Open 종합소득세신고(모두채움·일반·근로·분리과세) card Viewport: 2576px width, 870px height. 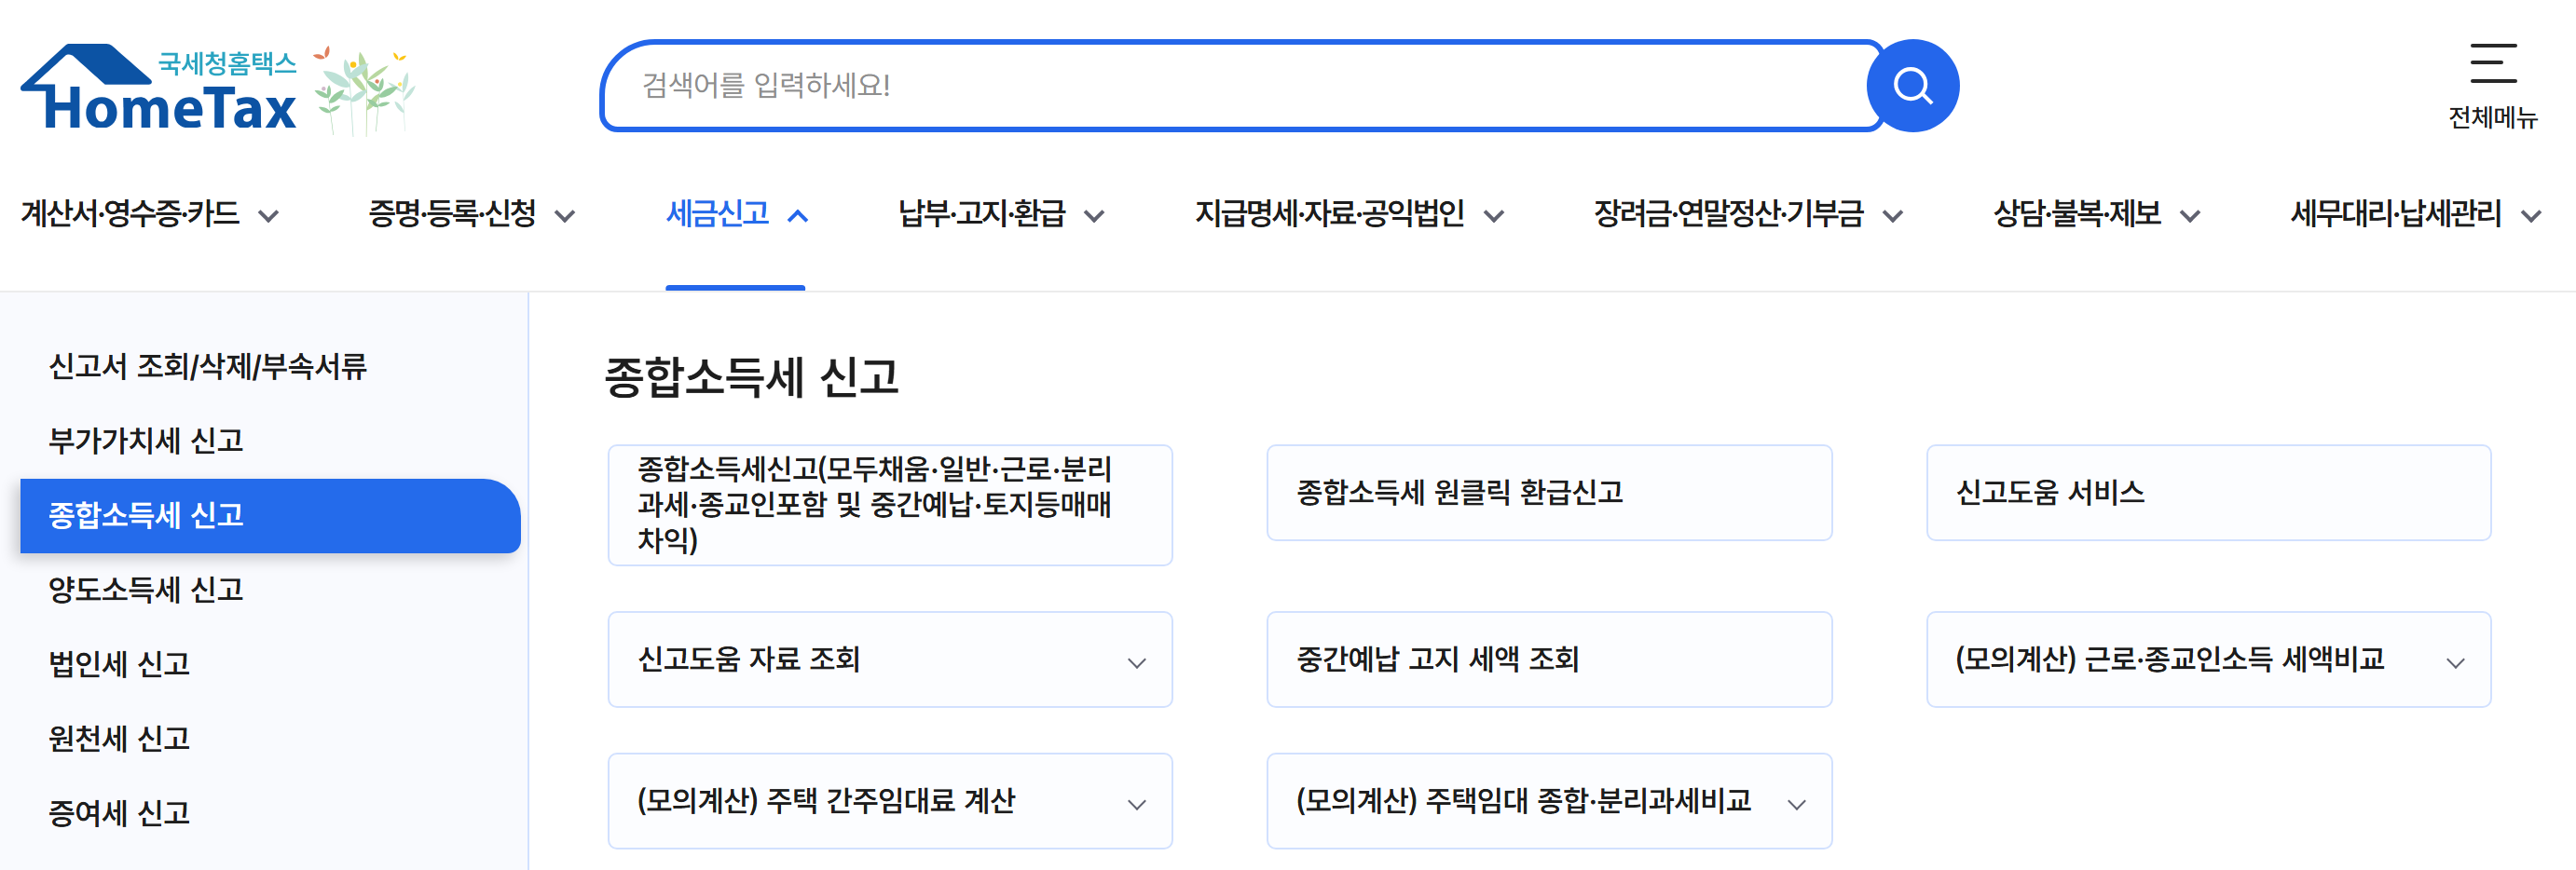coord(890,505)
